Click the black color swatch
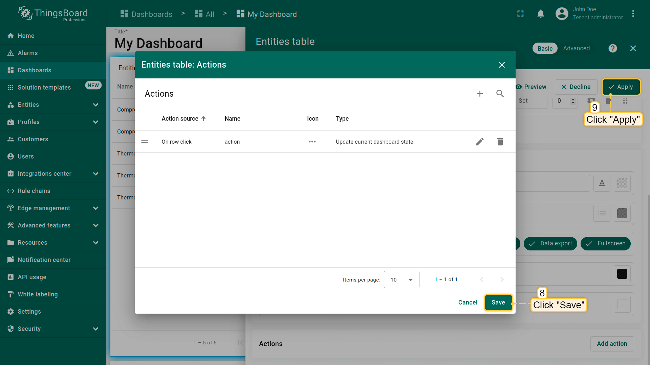This screenshot has height=365, width=650. [622, 274]
